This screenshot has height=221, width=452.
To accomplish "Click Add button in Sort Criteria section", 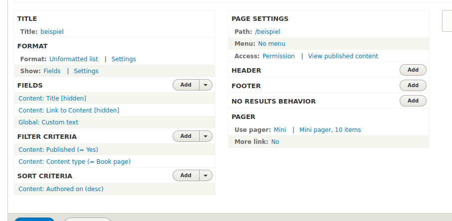I will coord(186,176).
